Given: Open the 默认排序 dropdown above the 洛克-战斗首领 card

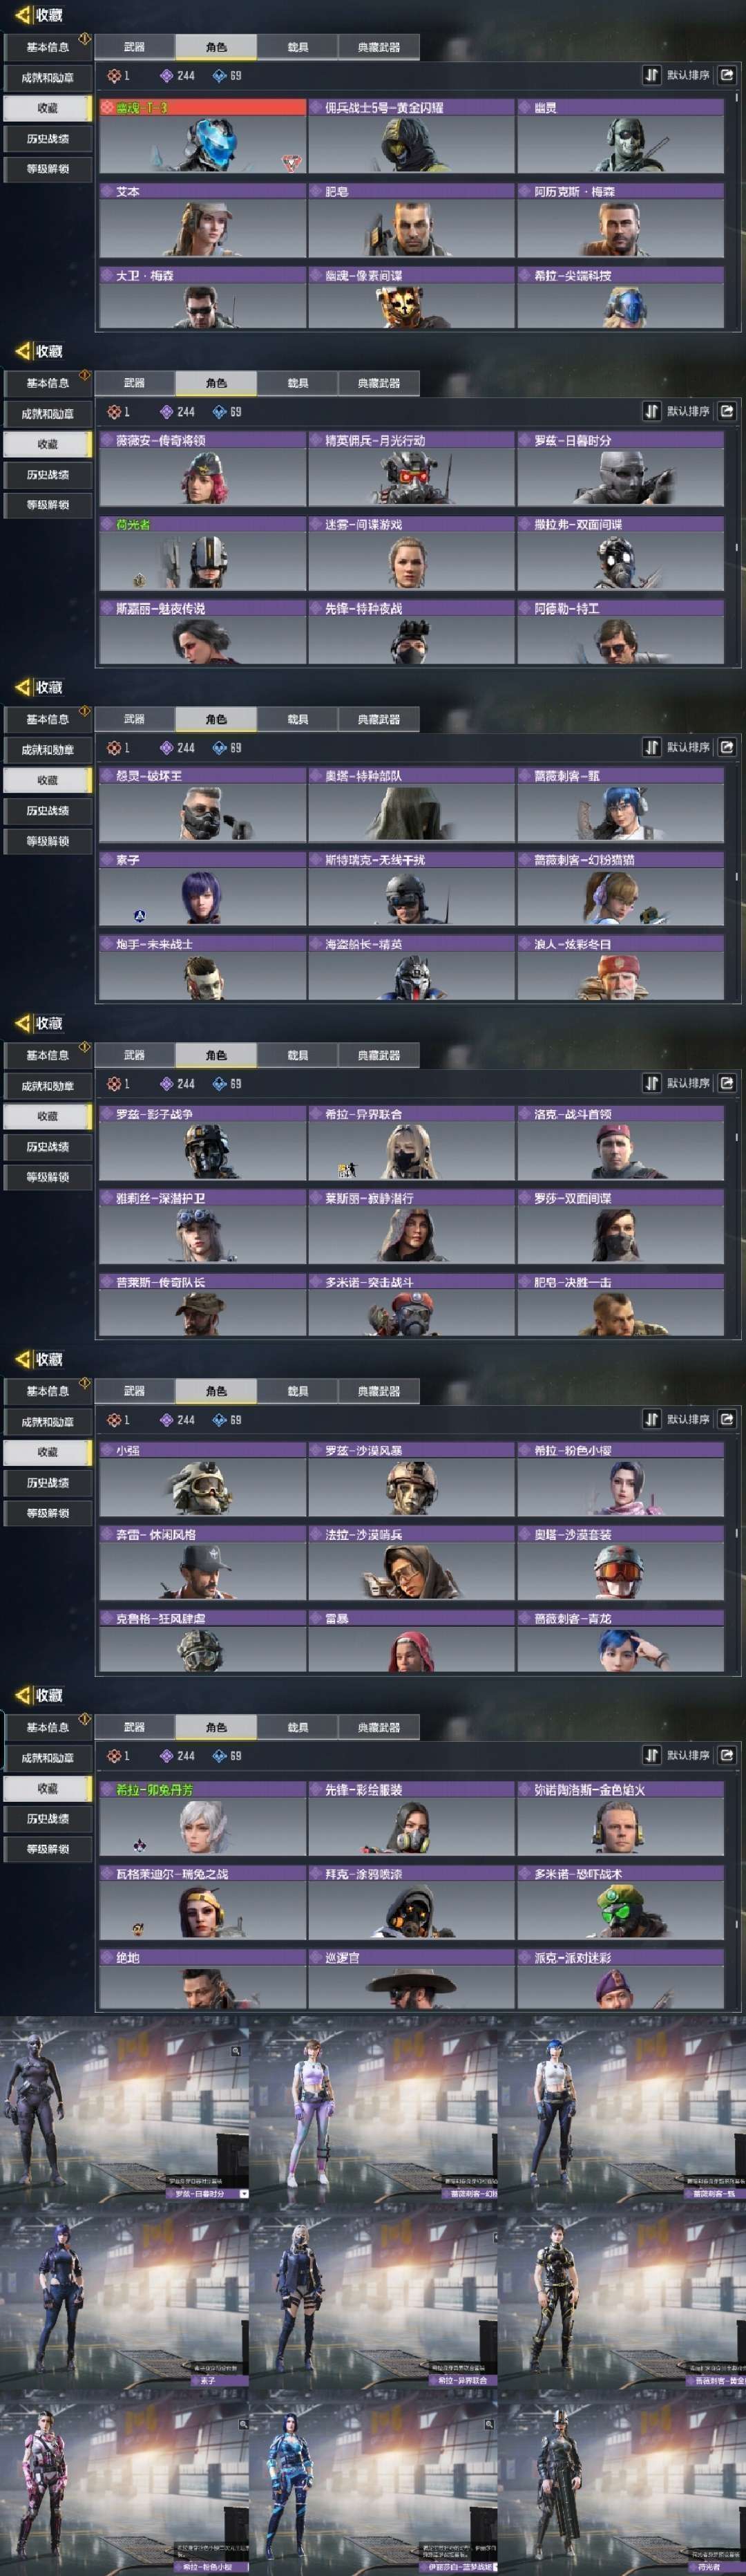Looking at the screenshot, I should 688,1083.
